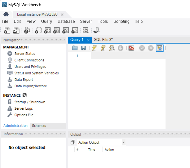Open the Edit menu
This screenshot has width=190, height=168.
(x=17, y=22)
